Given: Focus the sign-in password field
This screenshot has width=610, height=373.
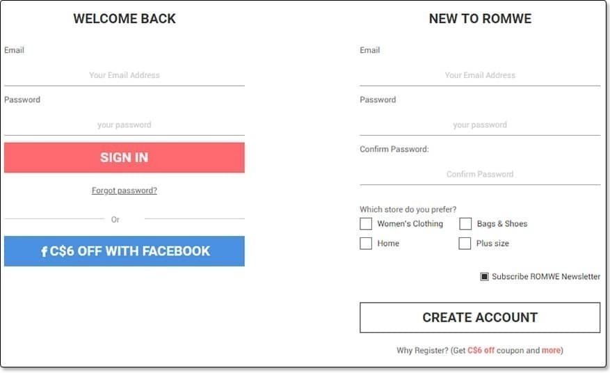Looking at the screenshot, I should (x=125, y=125).
